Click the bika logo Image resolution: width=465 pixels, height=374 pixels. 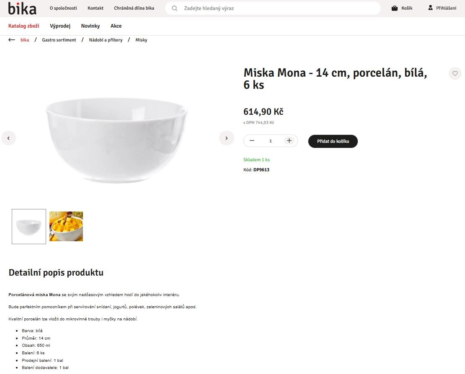(x=22, y=8)
